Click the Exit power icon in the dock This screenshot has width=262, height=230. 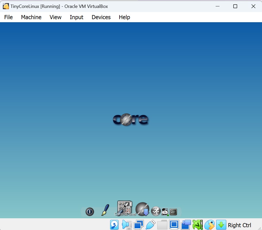(x=90, y=212)
